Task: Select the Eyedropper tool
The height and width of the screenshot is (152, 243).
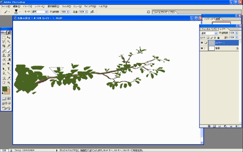Action: (x=9, y=78)
